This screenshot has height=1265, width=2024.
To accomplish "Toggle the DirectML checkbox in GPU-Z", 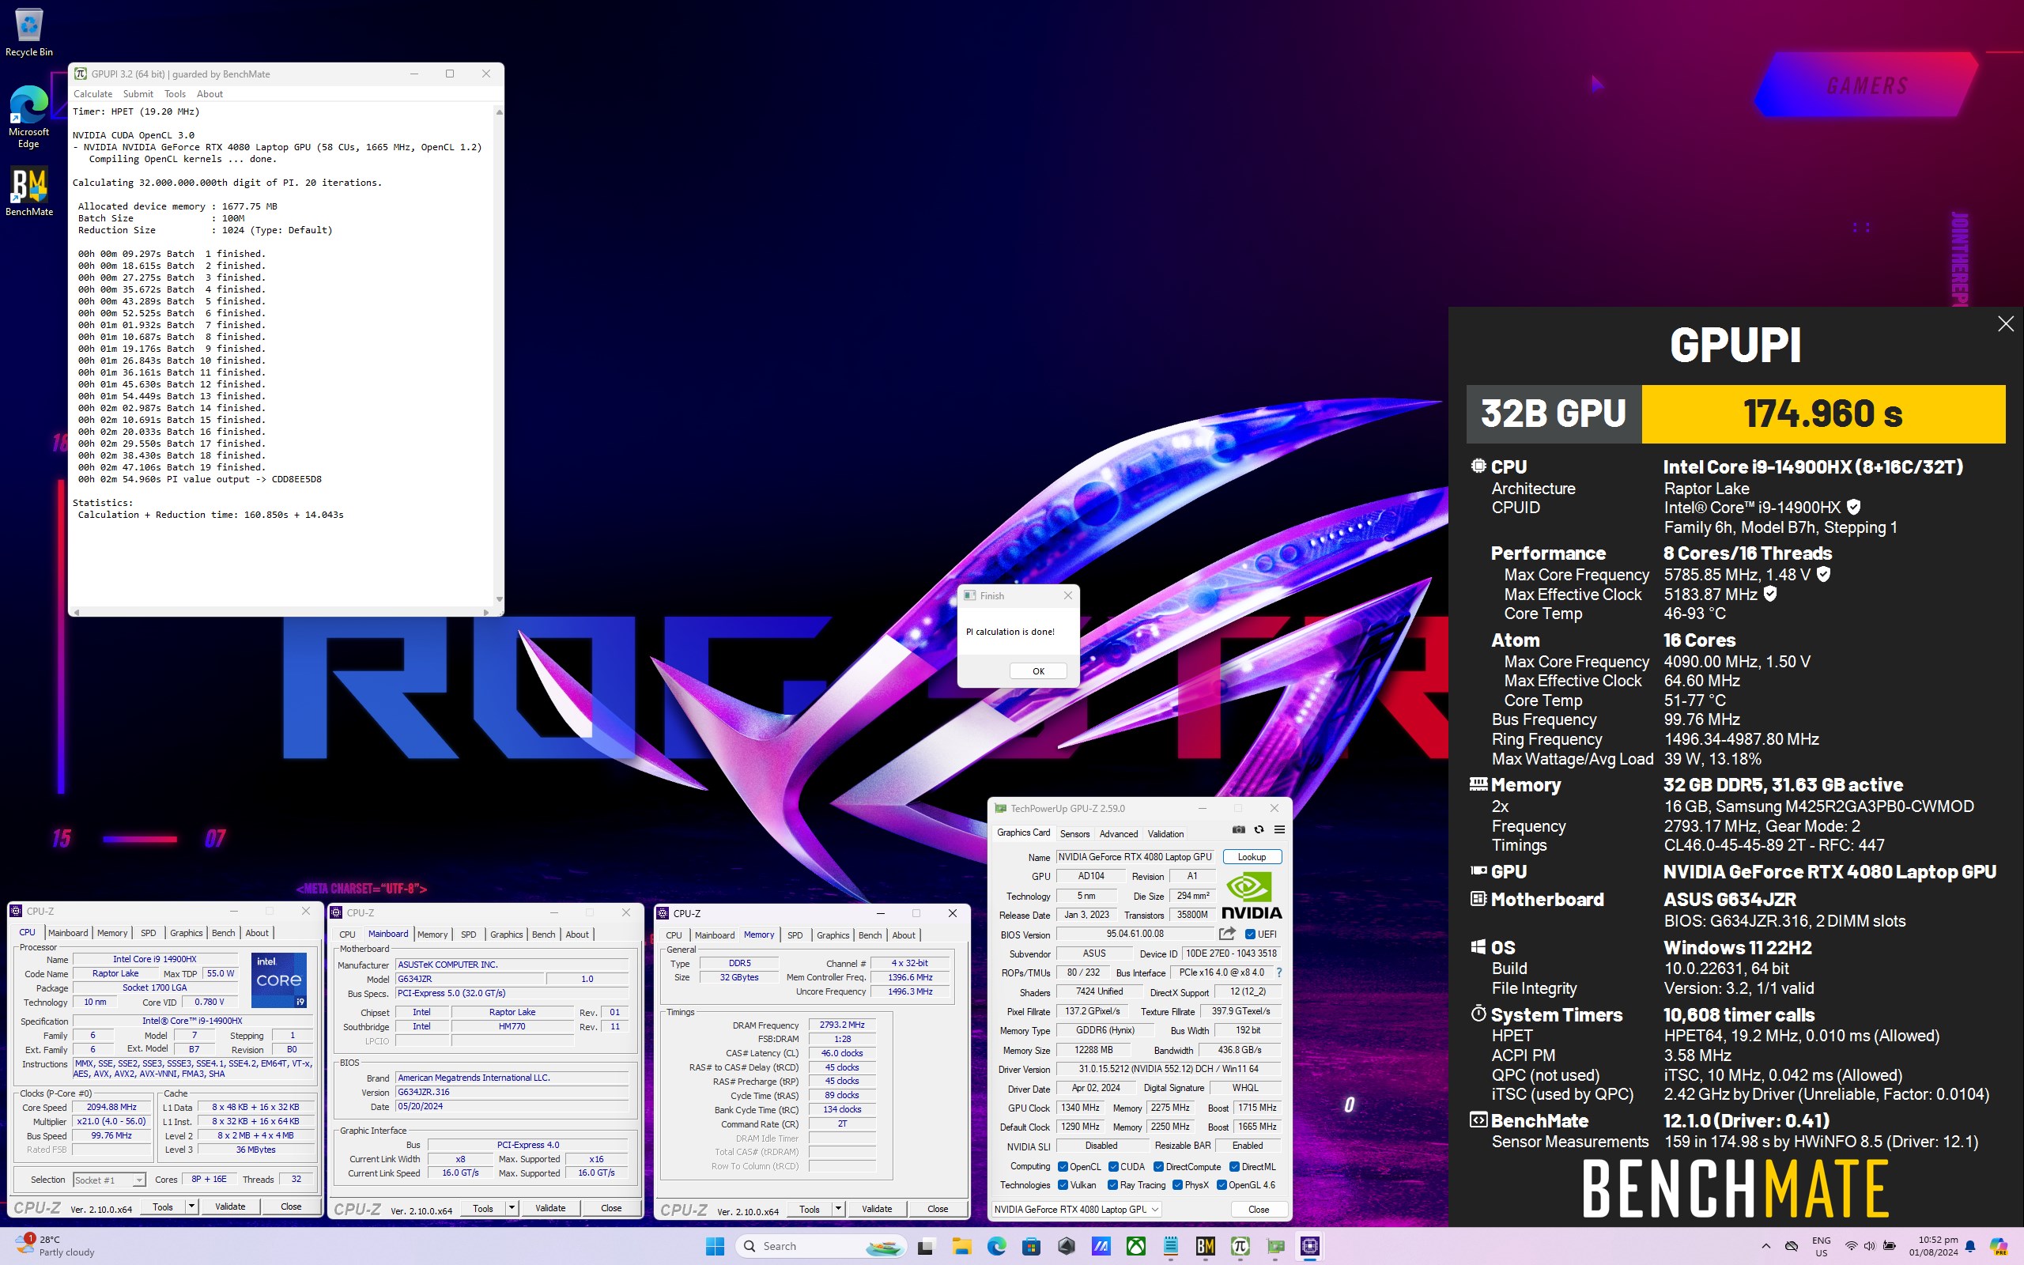I will [x=1234, y=1166].
